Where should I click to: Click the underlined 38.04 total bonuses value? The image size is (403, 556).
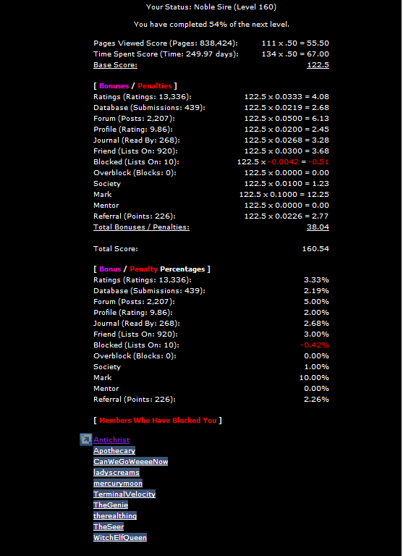pyautogui.click(x=318, y=227)
